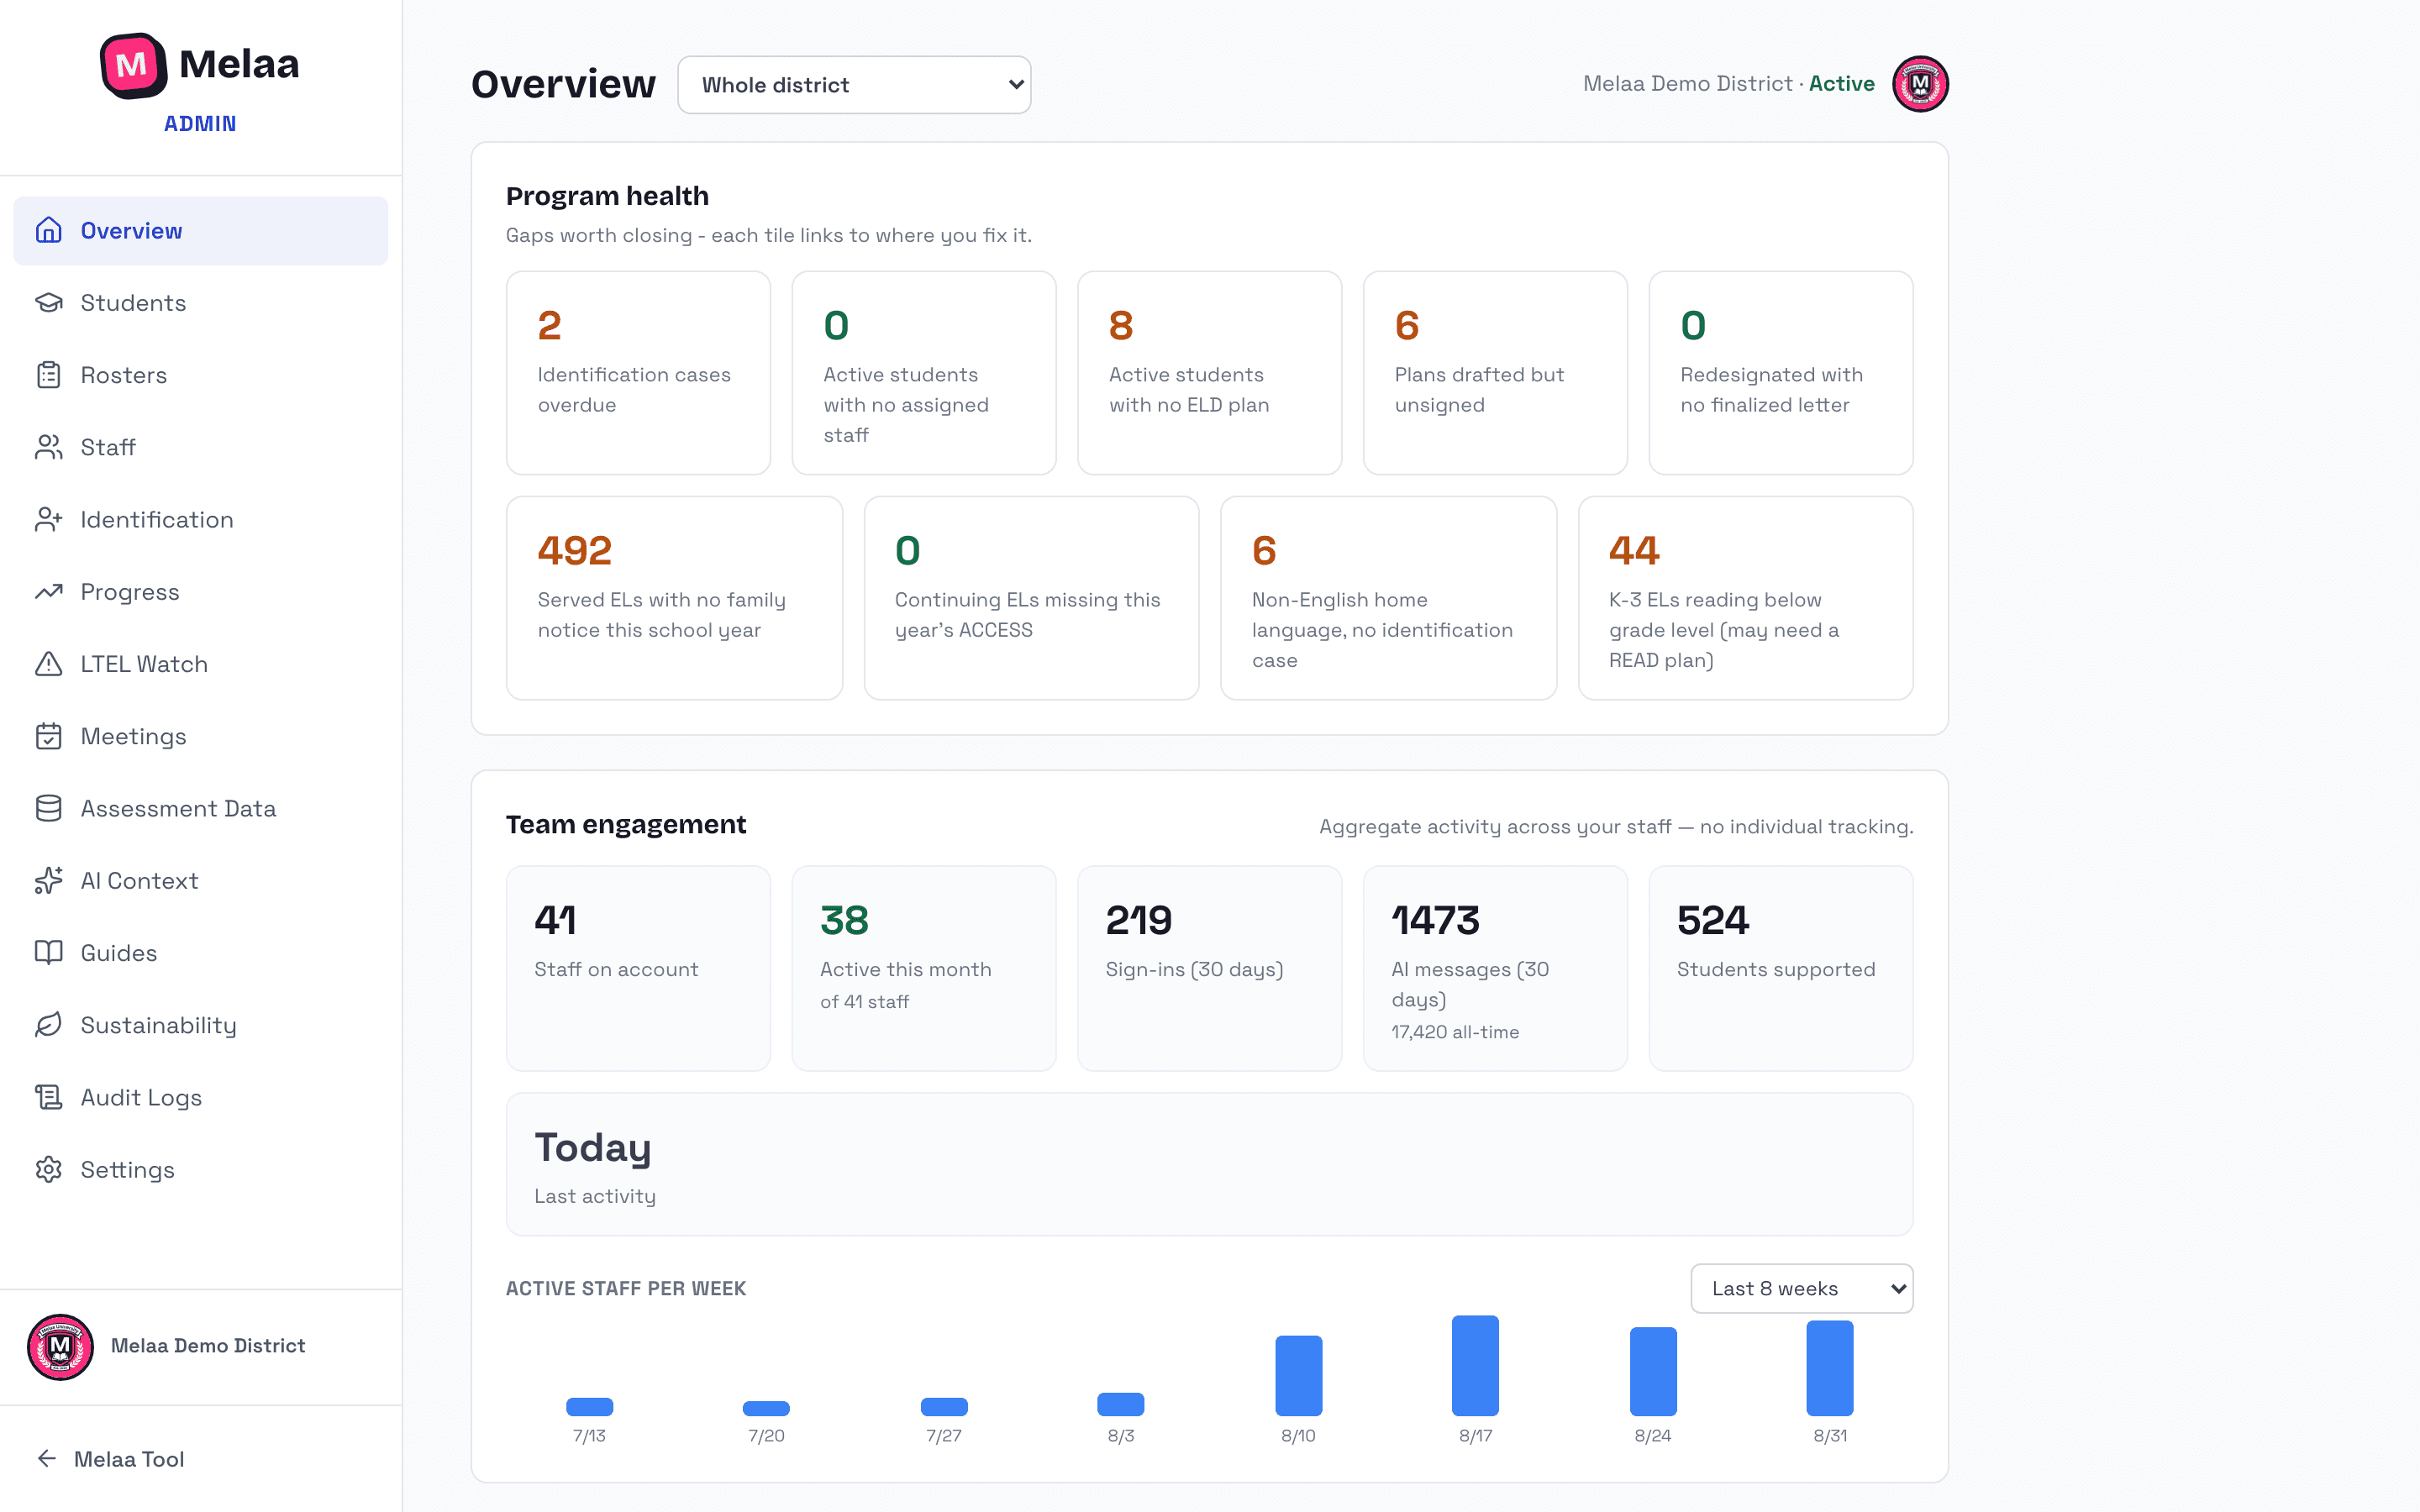Screen dimensions: 2420x1512
Task: Click the AI Context sparkle icon
Action: click(48, 881)
